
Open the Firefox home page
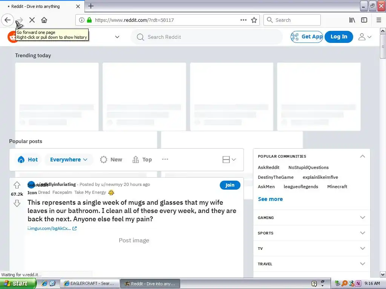click(44, 20)
